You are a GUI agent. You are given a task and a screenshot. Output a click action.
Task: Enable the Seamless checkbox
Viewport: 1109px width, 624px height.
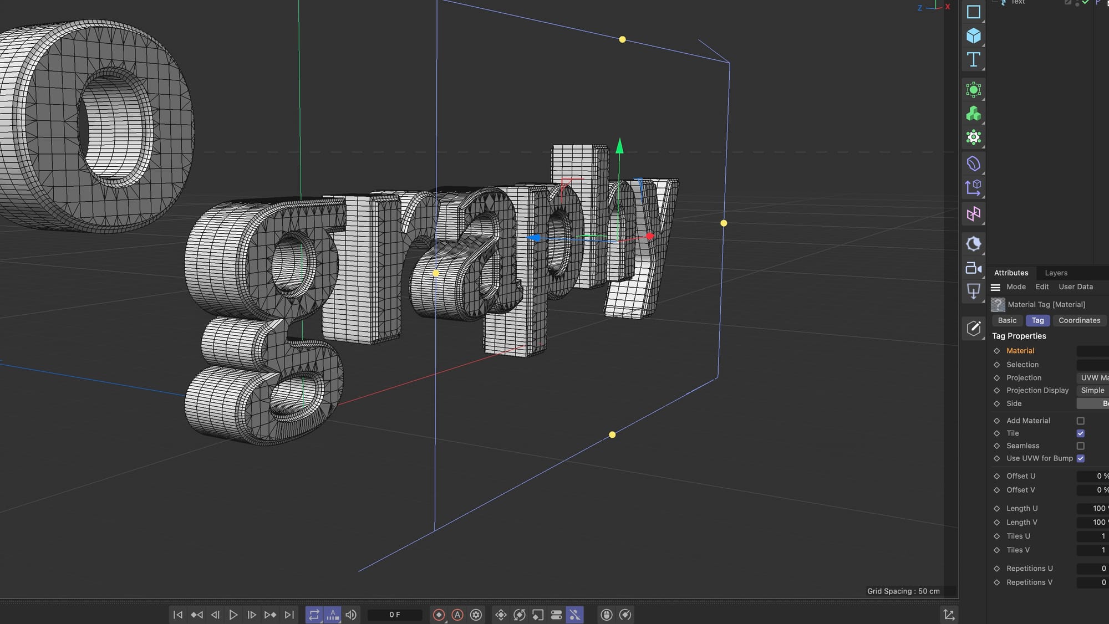(x=1080, y=446)
